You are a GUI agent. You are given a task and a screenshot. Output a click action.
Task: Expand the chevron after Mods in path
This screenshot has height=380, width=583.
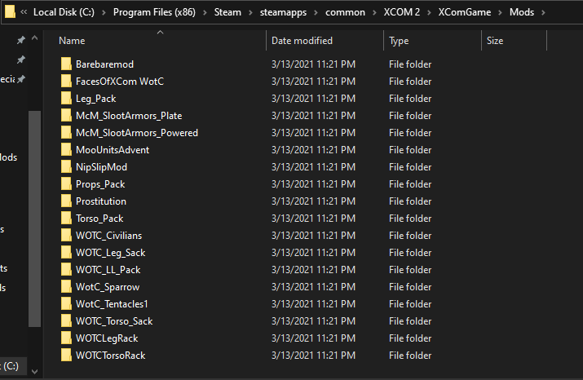coord(543,12)
